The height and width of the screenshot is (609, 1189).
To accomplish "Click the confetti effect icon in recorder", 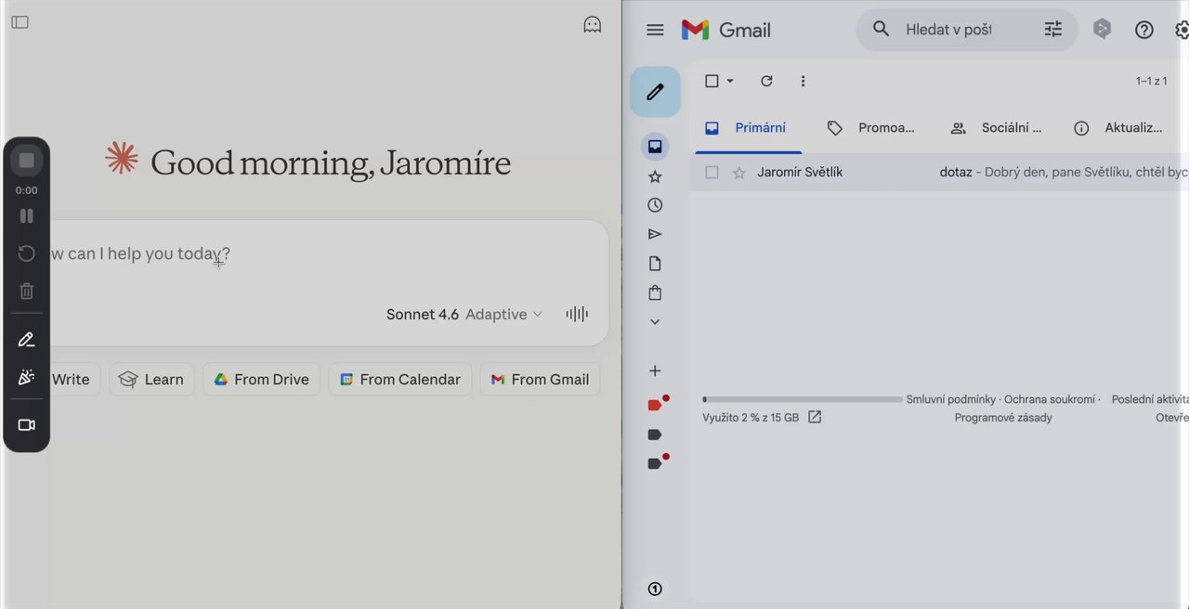I will pyautogui.click(x=27, y=377).
